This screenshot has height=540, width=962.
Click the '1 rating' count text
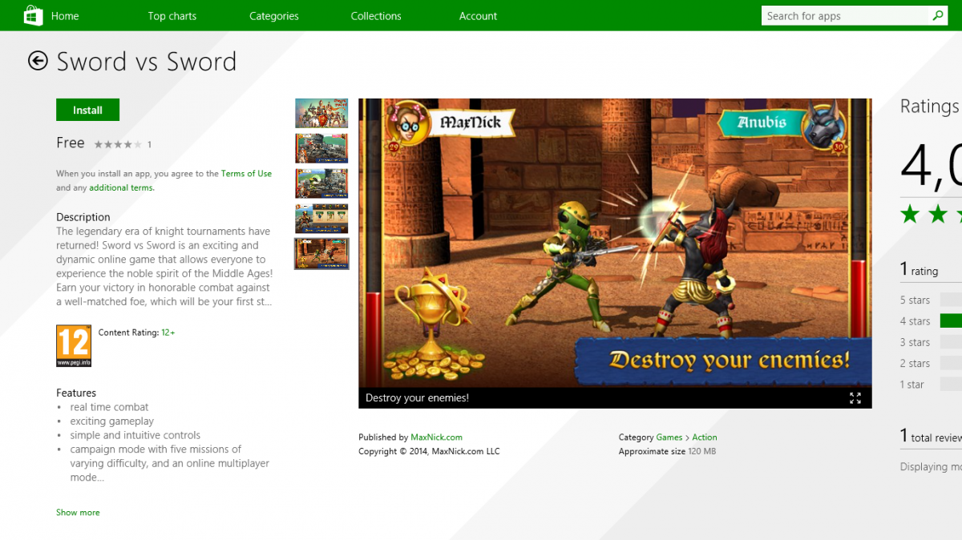919,270
